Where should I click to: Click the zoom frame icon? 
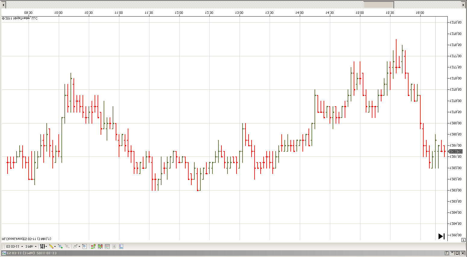coord(85,246)
